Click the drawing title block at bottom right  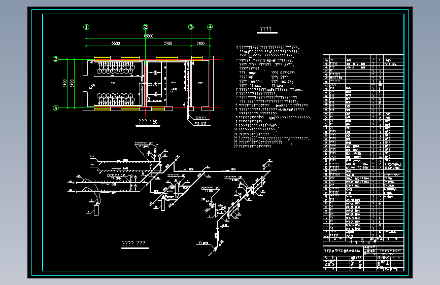pos(363,258)
